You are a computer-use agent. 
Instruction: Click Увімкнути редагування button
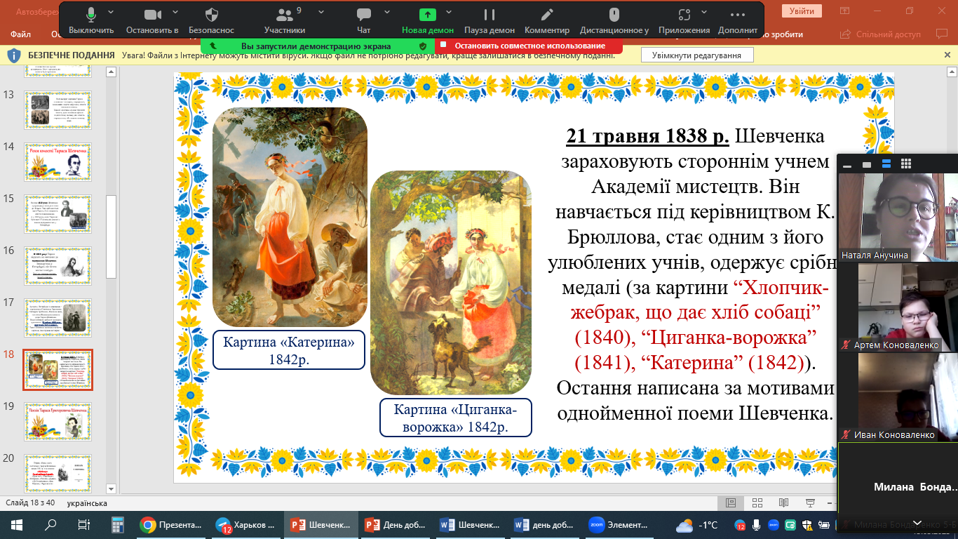[696, 55]
